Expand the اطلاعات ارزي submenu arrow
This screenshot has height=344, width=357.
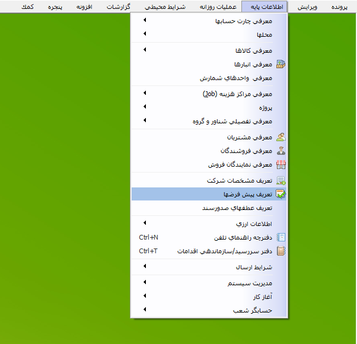[145, 223]
